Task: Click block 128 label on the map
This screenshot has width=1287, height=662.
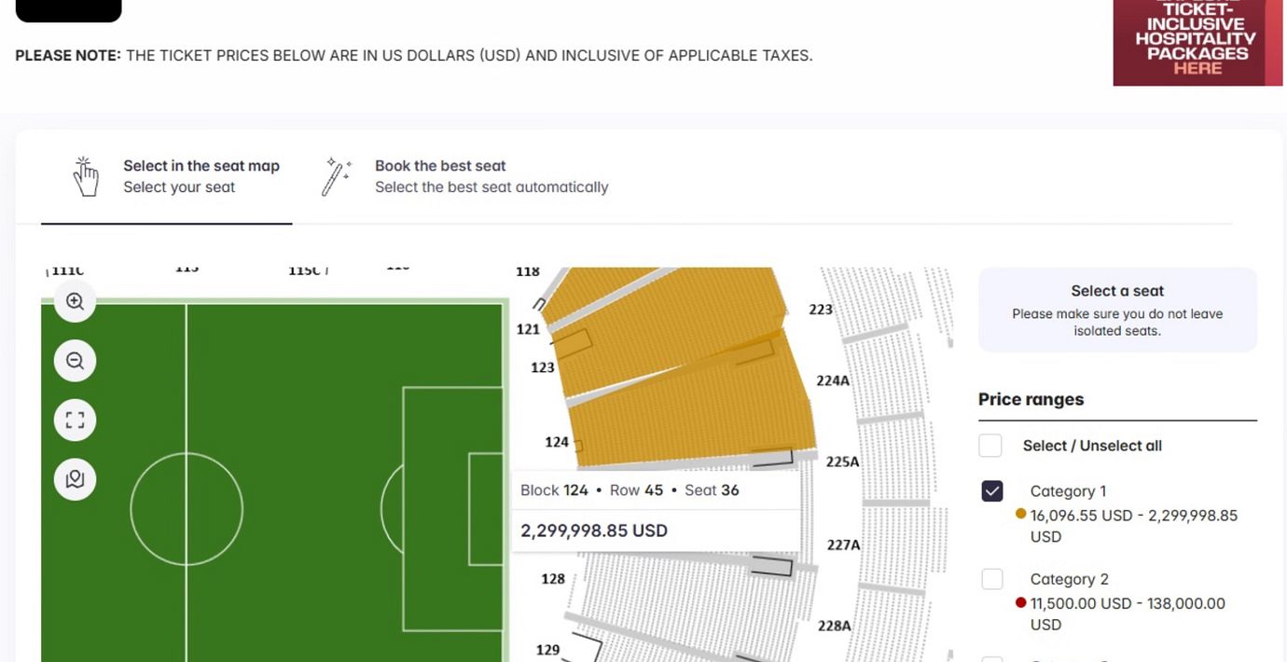Action: [553, 579]
